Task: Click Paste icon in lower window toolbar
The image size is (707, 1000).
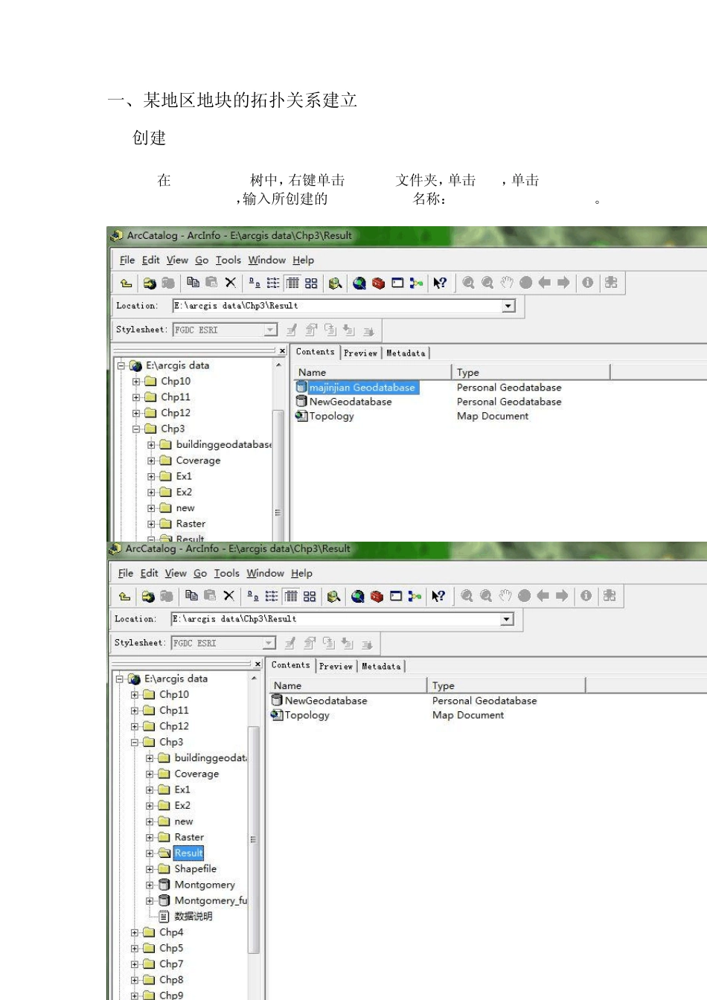Action: (210, 596)
